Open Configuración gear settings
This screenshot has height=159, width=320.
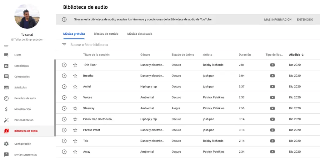[6, 144]
